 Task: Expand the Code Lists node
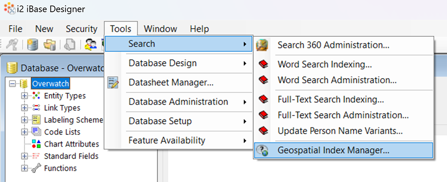(24, 132)
